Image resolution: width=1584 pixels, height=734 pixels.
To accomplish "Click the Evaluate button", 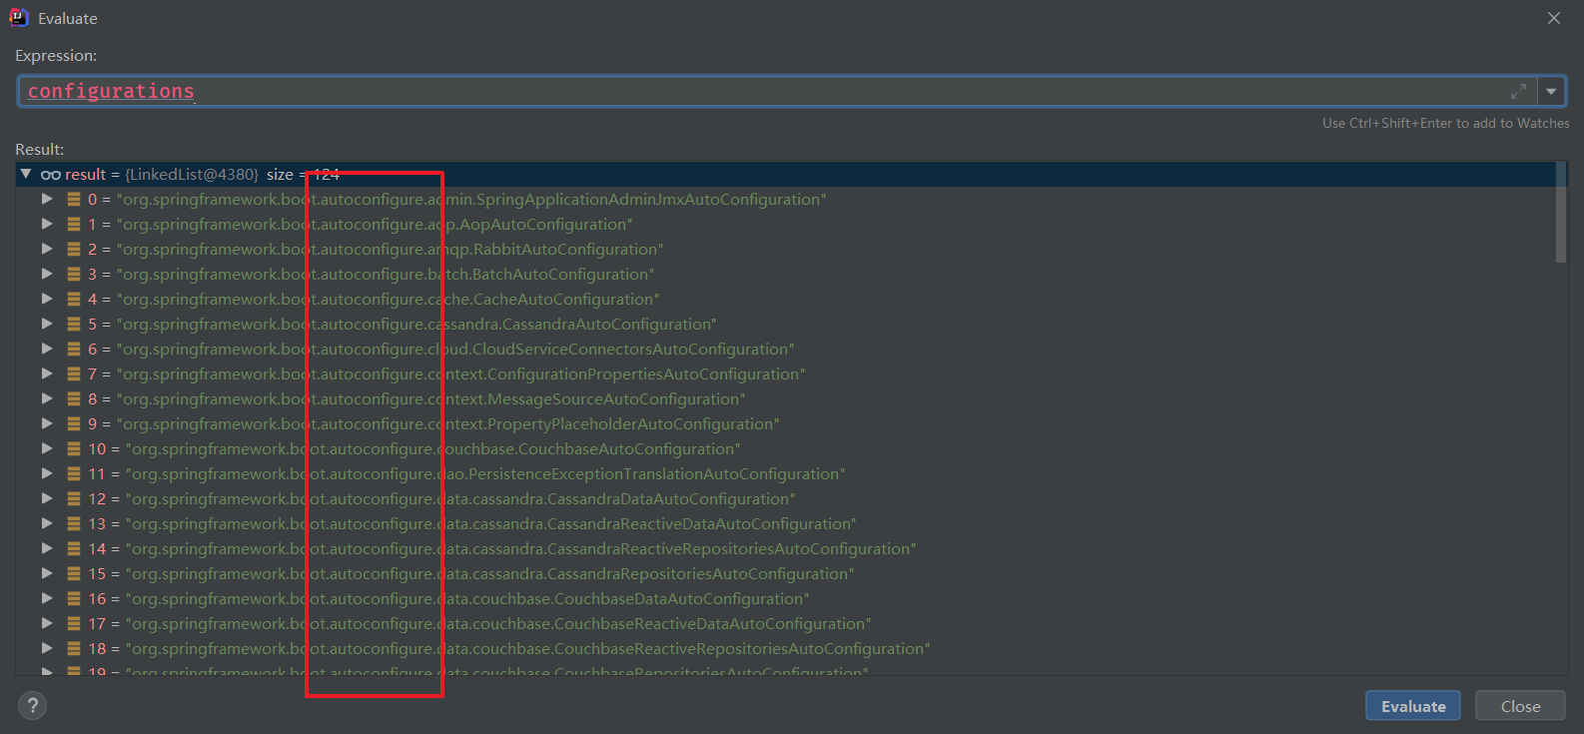I will pos(1413,706).
